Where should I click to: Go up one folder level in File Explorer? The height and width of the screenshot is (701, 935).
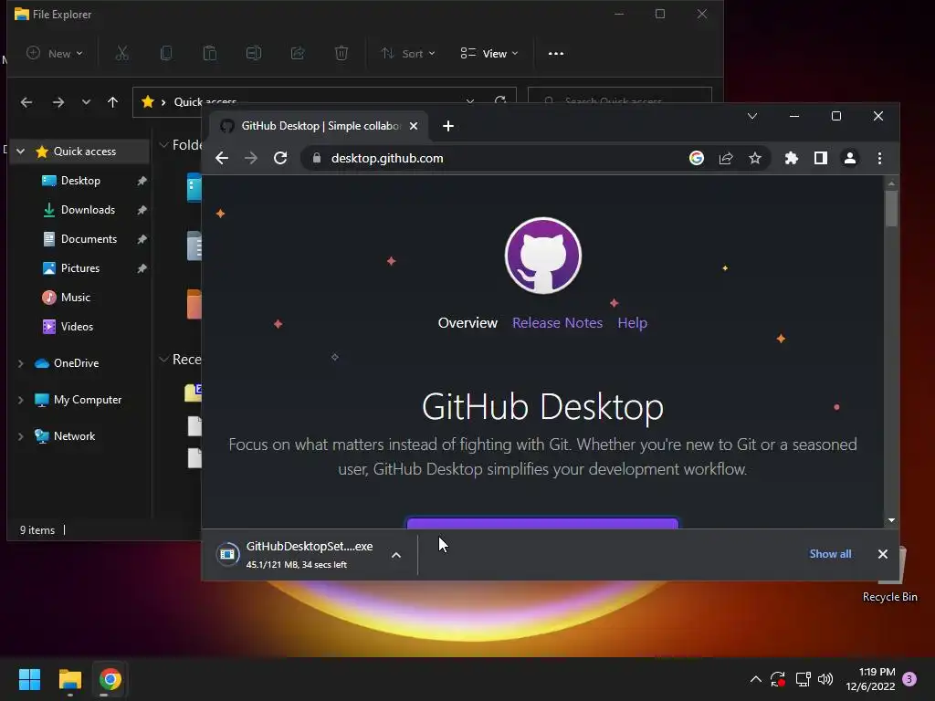pyautogui.click(x=112, y=102)
